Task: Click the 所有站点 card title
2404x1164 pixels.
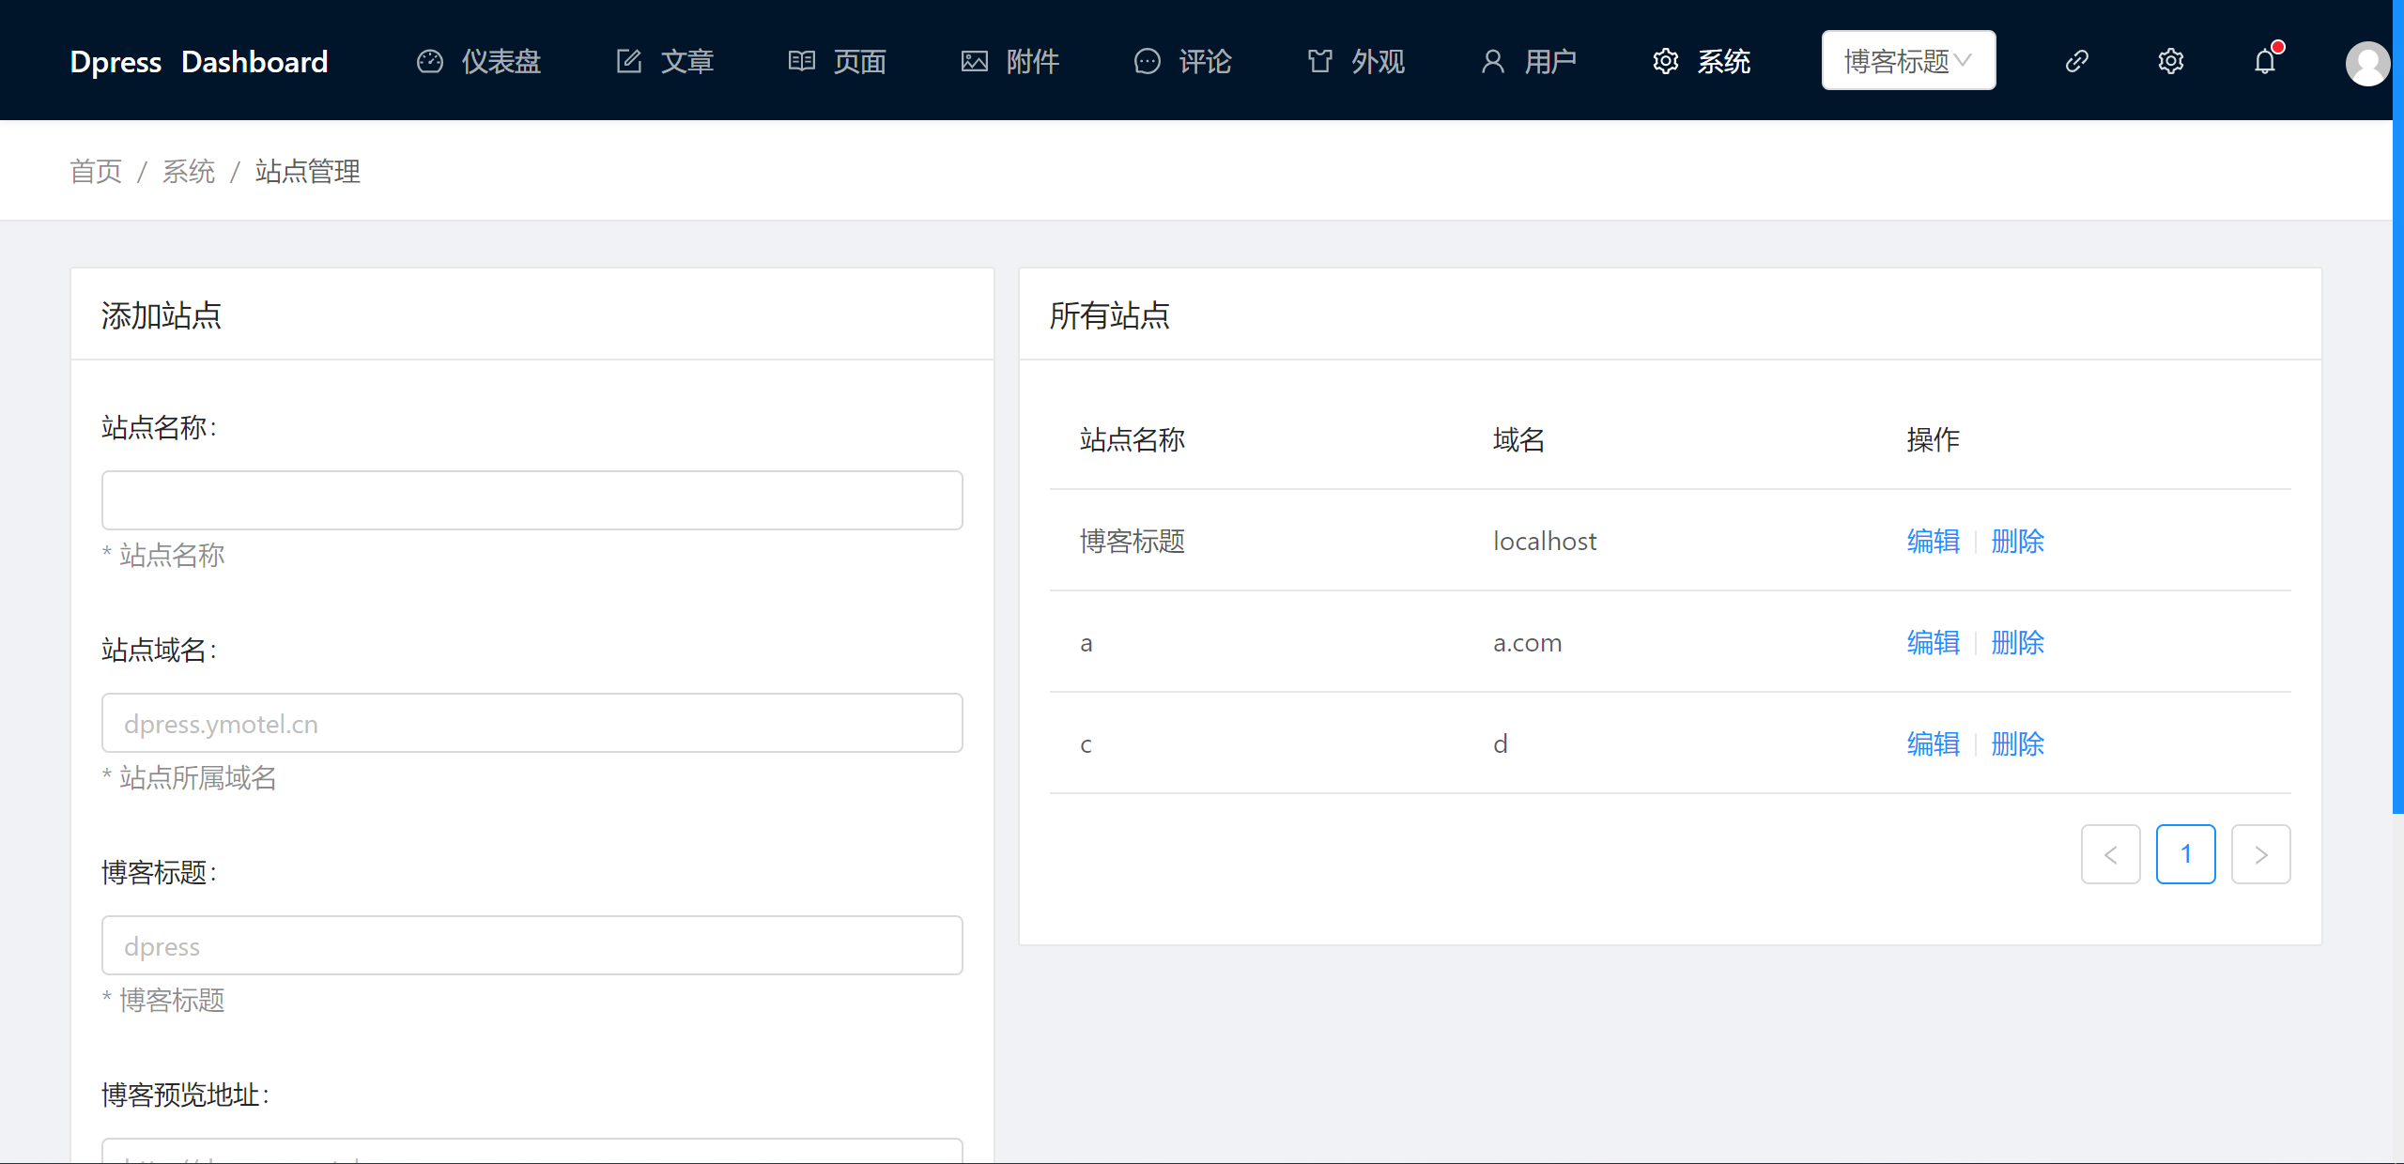Action: (x=1109, y=315)
